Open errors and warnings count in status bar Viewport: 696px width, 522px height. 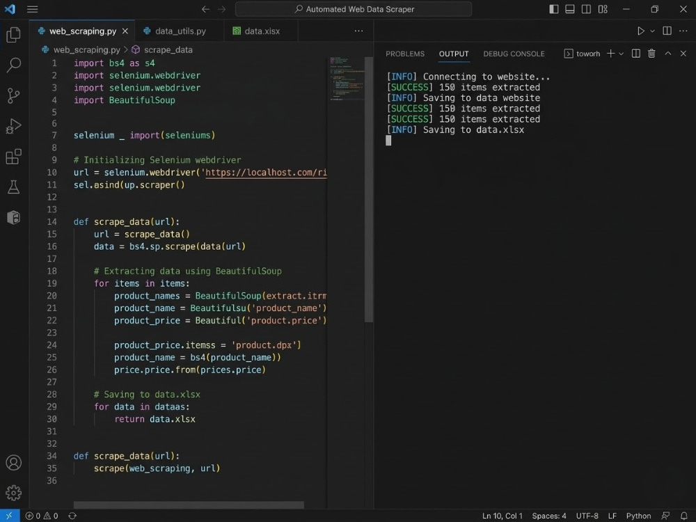[x=42, y=516]
